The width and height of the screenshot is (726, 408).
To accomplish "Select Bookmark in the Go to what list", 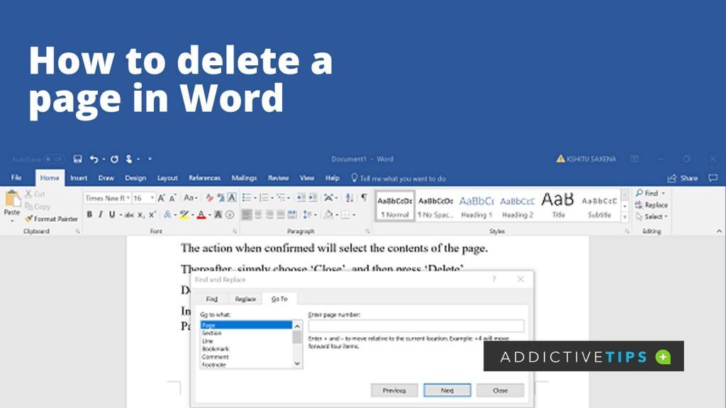I will 215,348.
